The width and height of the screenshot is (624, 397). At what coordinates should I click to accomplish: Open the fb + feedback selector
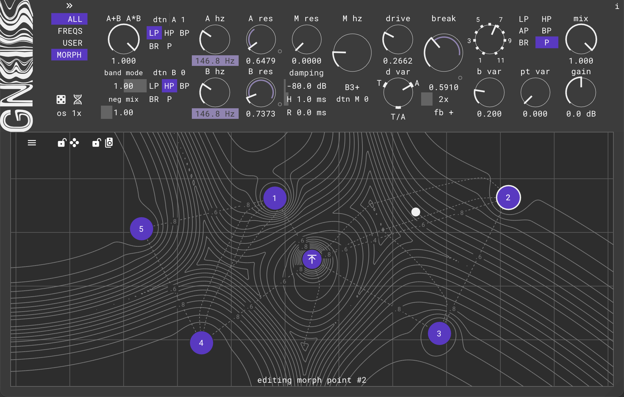443,113
